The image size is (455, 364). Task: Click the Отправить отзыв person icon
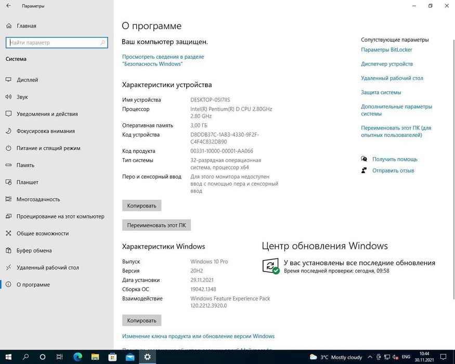click(x=364, y=171)
